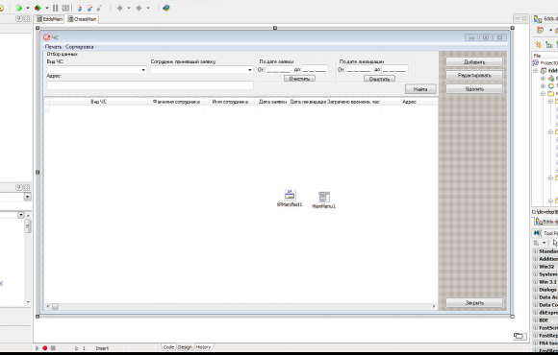
Task: Click the horizontal scrollbar of the grid
Action: pyautogui.click(x=241, y=306)
